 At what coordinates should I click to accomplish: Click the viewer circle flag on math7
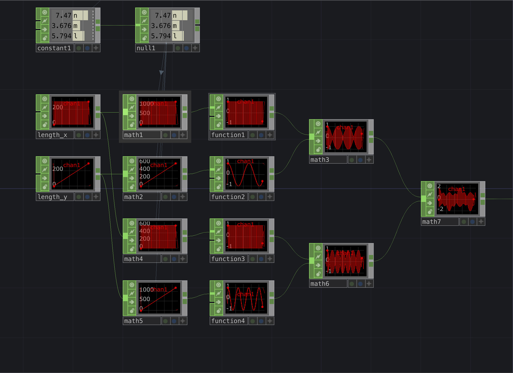(x=430, y=186)
